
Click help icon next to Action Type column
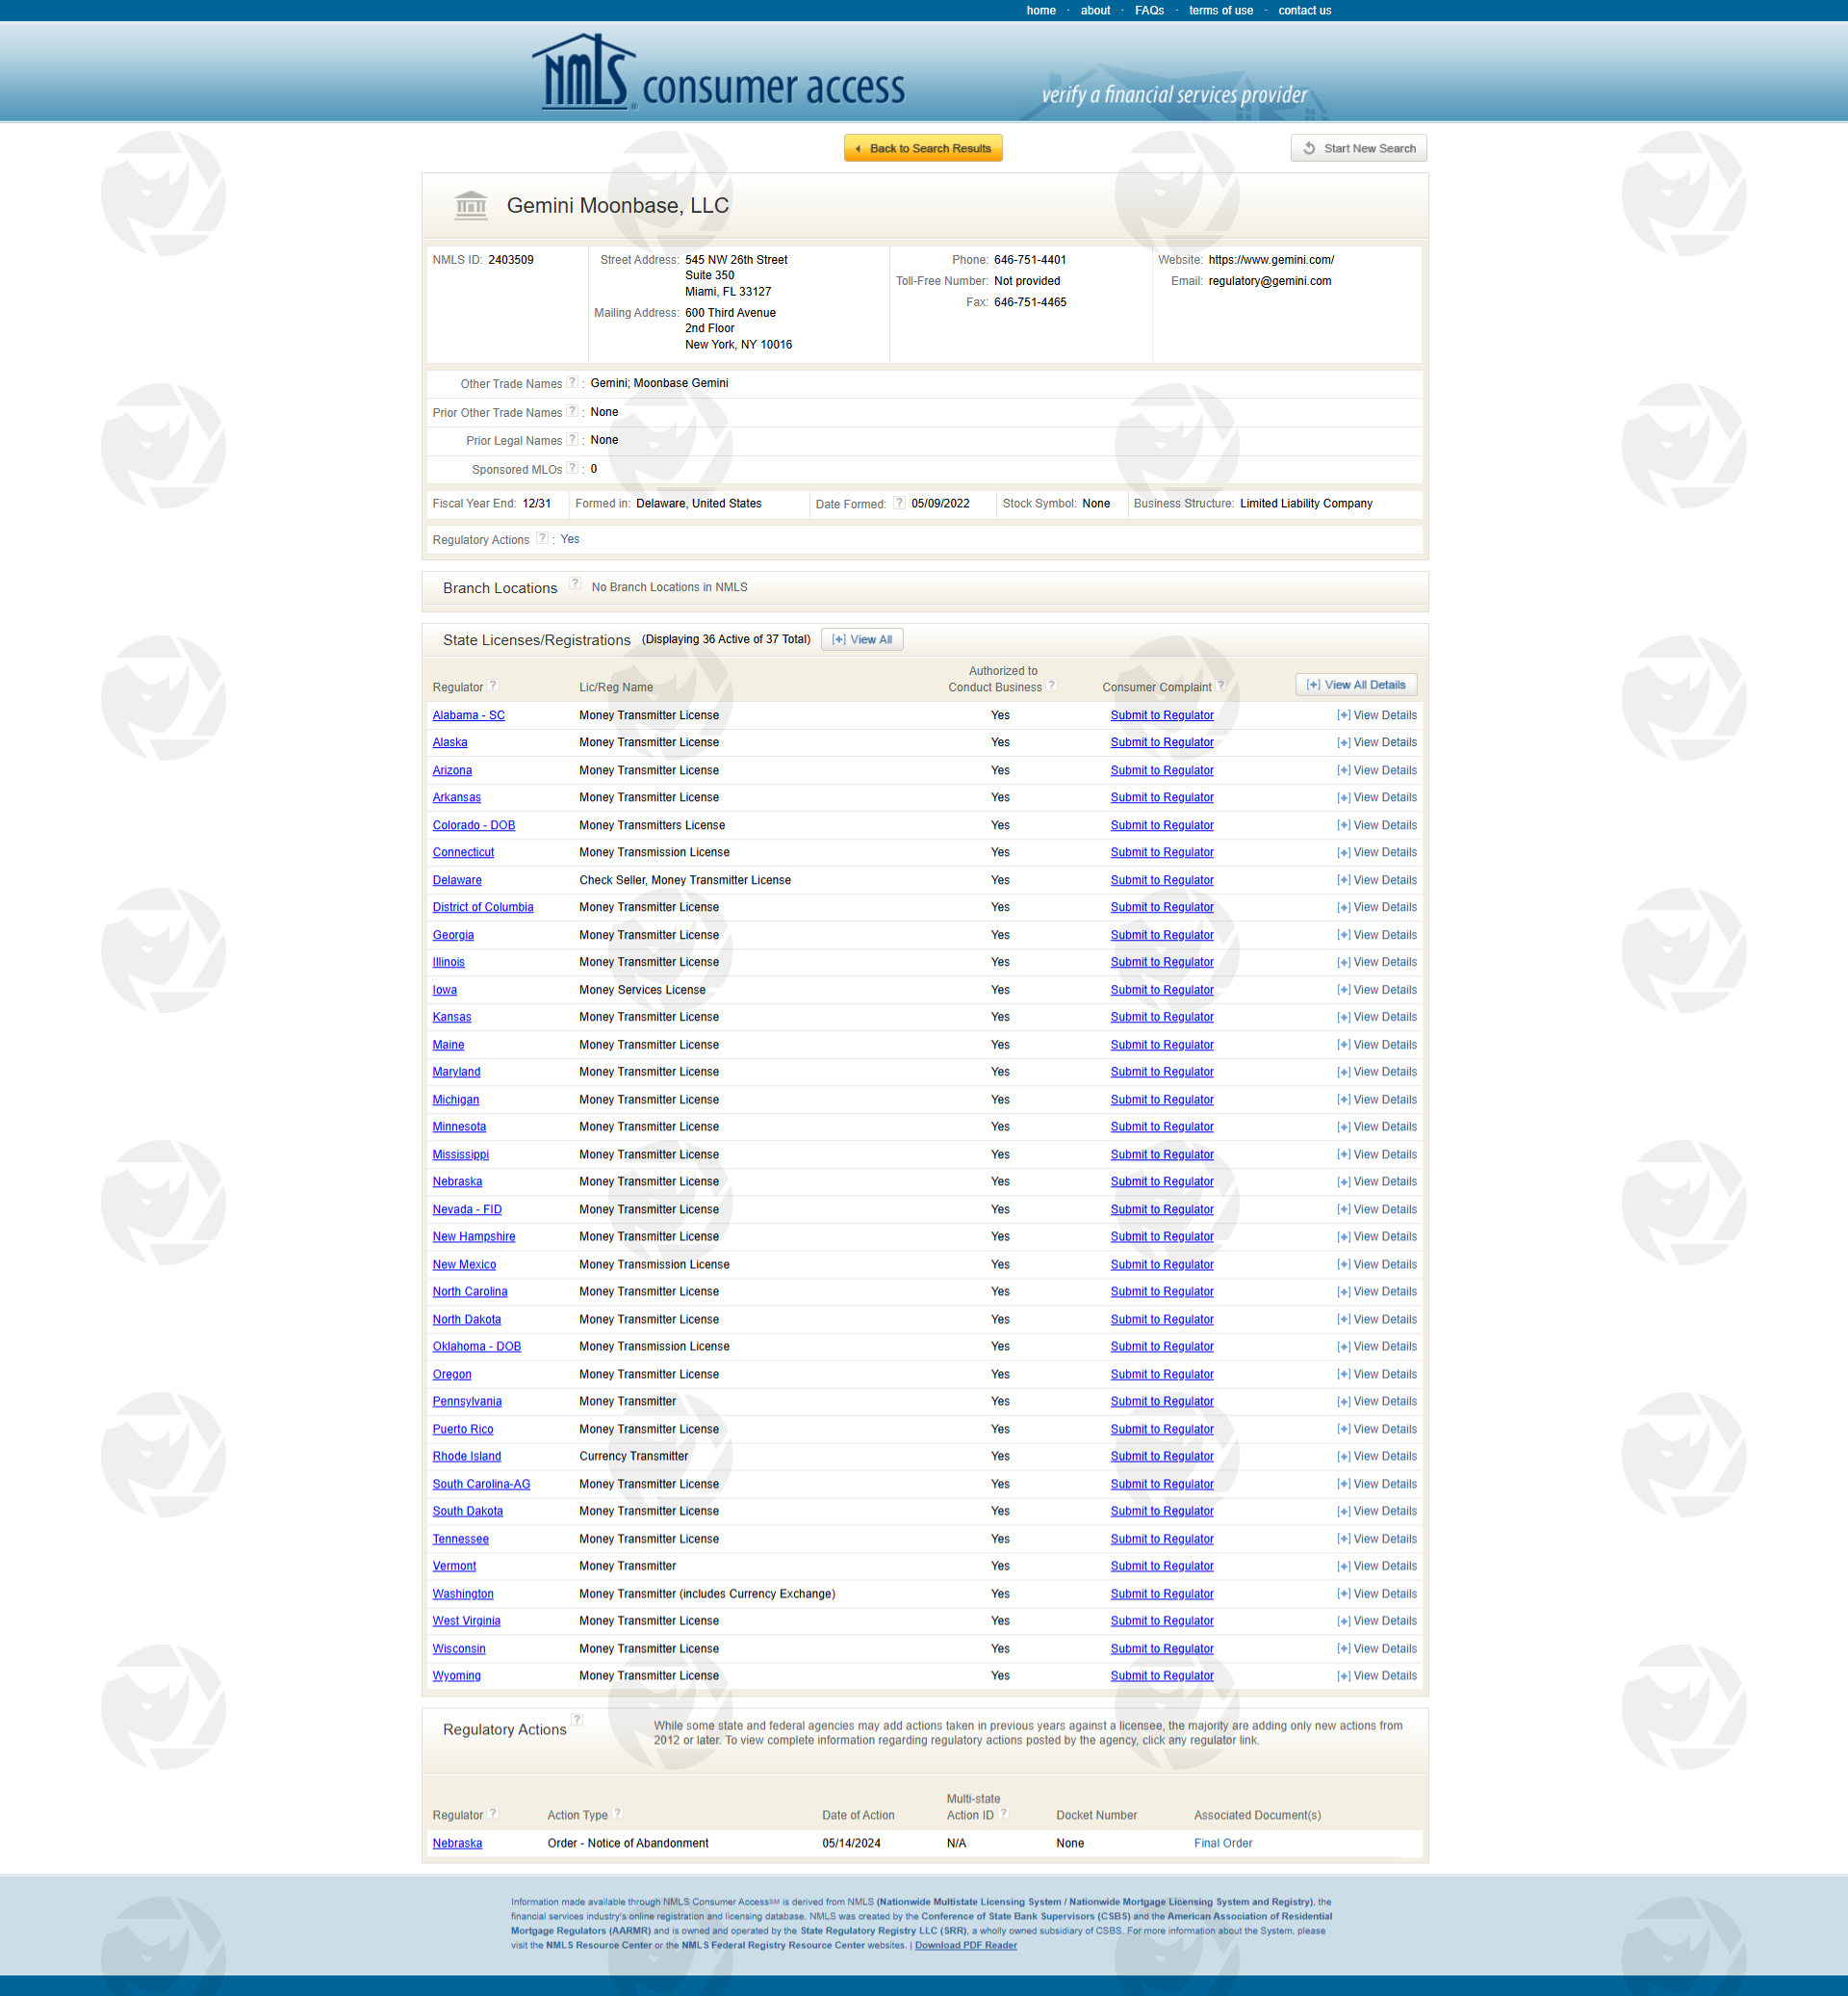pyautogui.click(x=618, y=1814)
